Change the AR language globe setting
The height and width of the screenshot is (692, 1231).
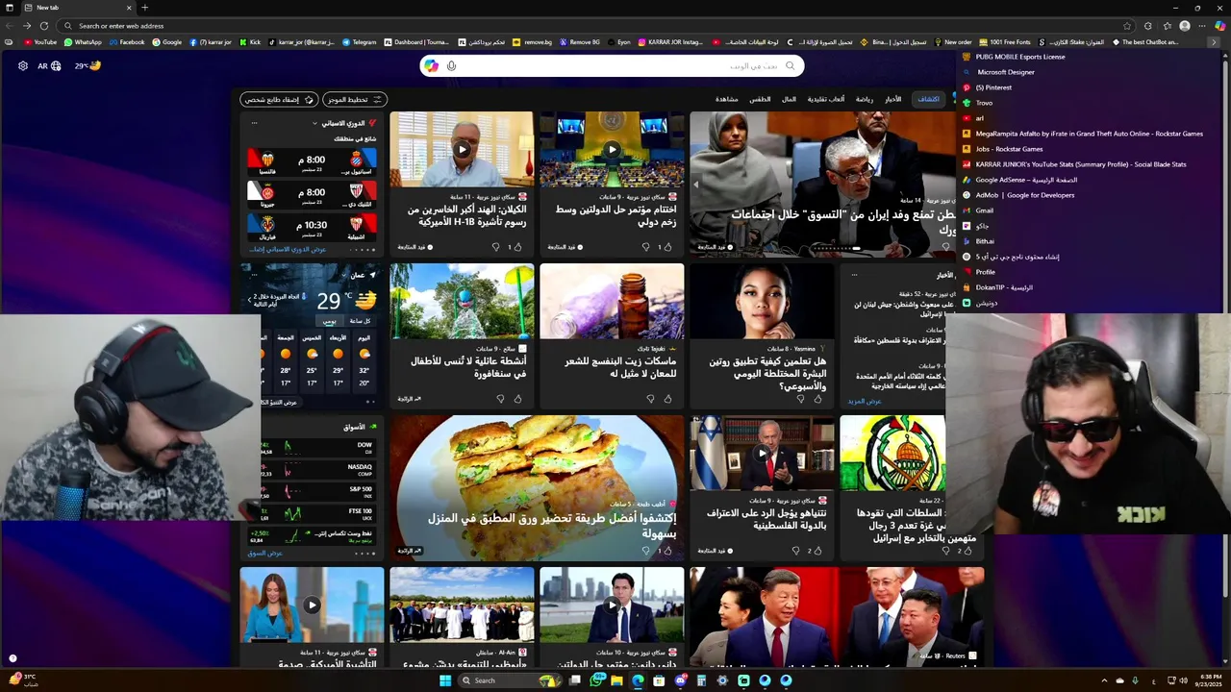click(49, 65)
